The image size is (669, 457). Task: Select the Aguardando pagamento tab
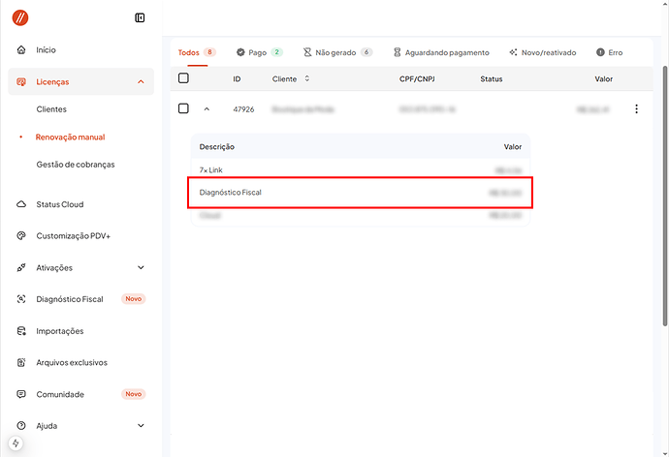coord(441,52)
